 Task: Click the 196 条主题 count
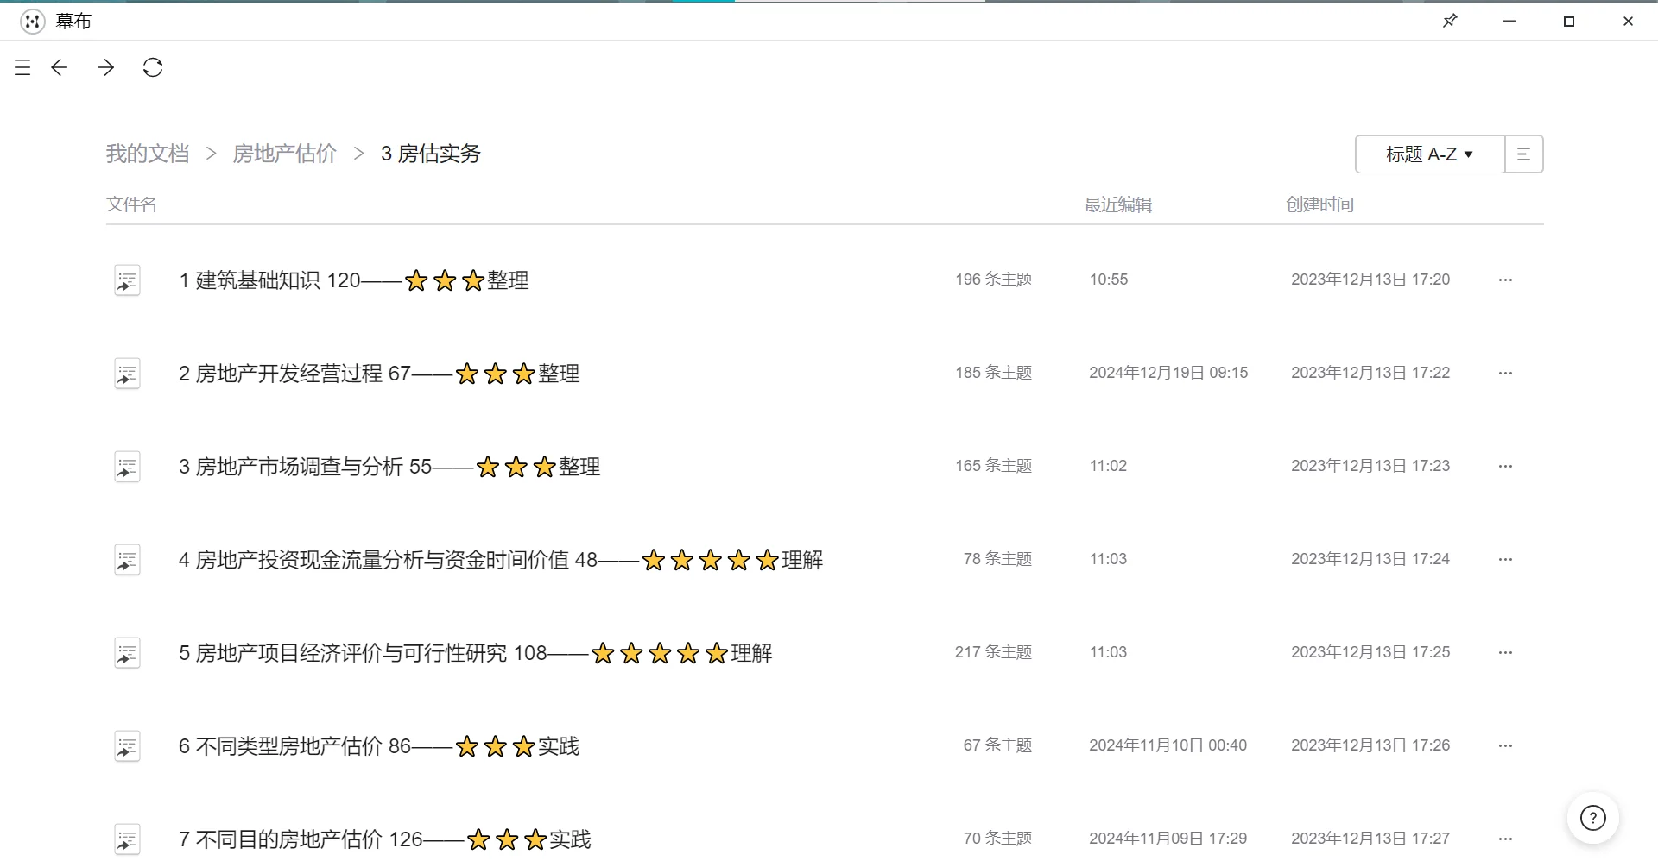[994, 280]
